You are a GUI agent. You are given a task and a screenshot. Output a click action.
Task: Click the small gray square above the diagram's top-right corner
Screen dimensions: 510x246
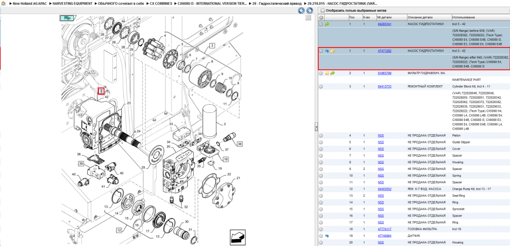(x=309, y=17)
